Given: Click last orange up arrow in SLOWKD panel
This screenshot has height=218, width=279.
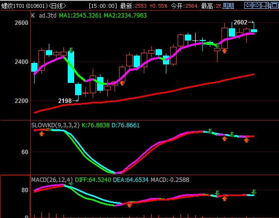Looking at the screenshot, I should [x=246, y=140].
